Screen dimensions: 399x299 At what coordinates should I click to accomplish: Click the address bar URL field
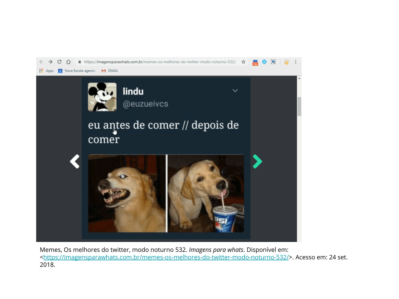tap(160, 62)
